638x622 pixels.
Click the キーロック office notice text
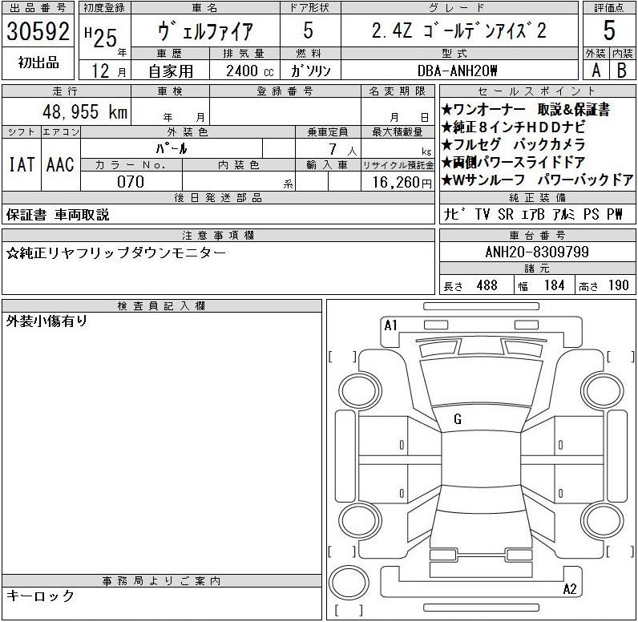[41, 596]
